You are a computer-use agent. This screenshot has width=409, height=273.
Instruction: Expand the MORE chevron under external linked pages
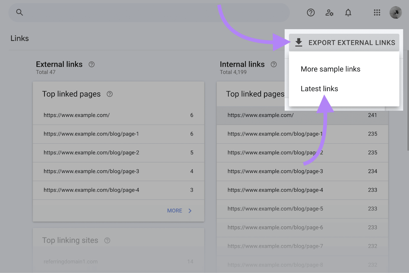(190, 211)
